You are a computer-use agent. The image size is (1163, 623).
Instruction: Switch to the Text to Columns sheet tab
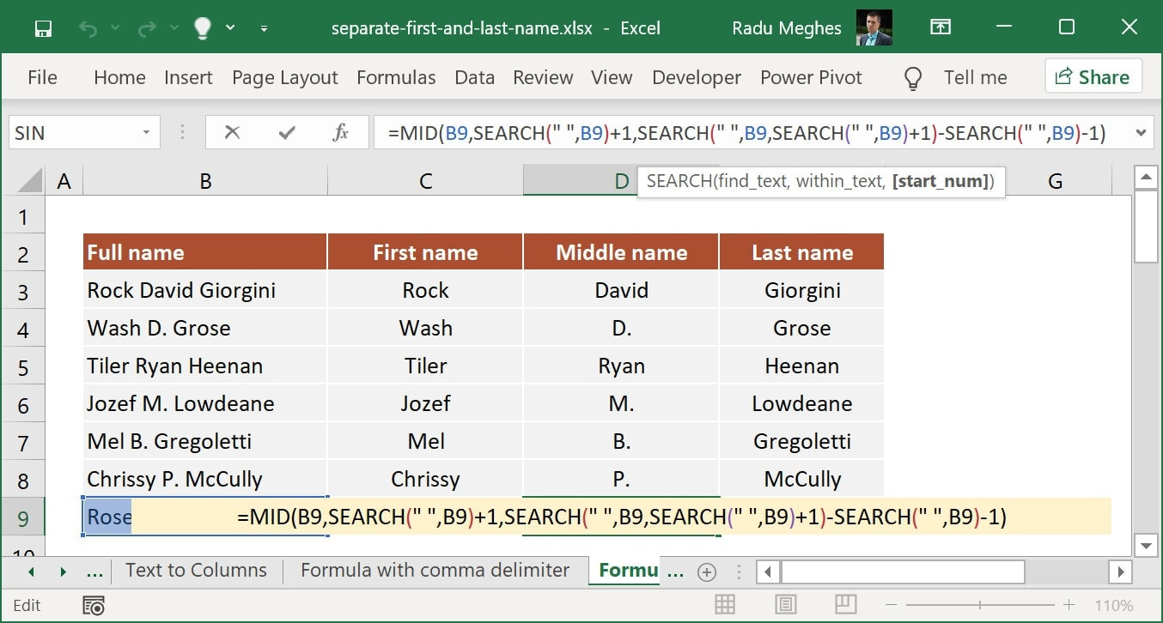point(196,570)
